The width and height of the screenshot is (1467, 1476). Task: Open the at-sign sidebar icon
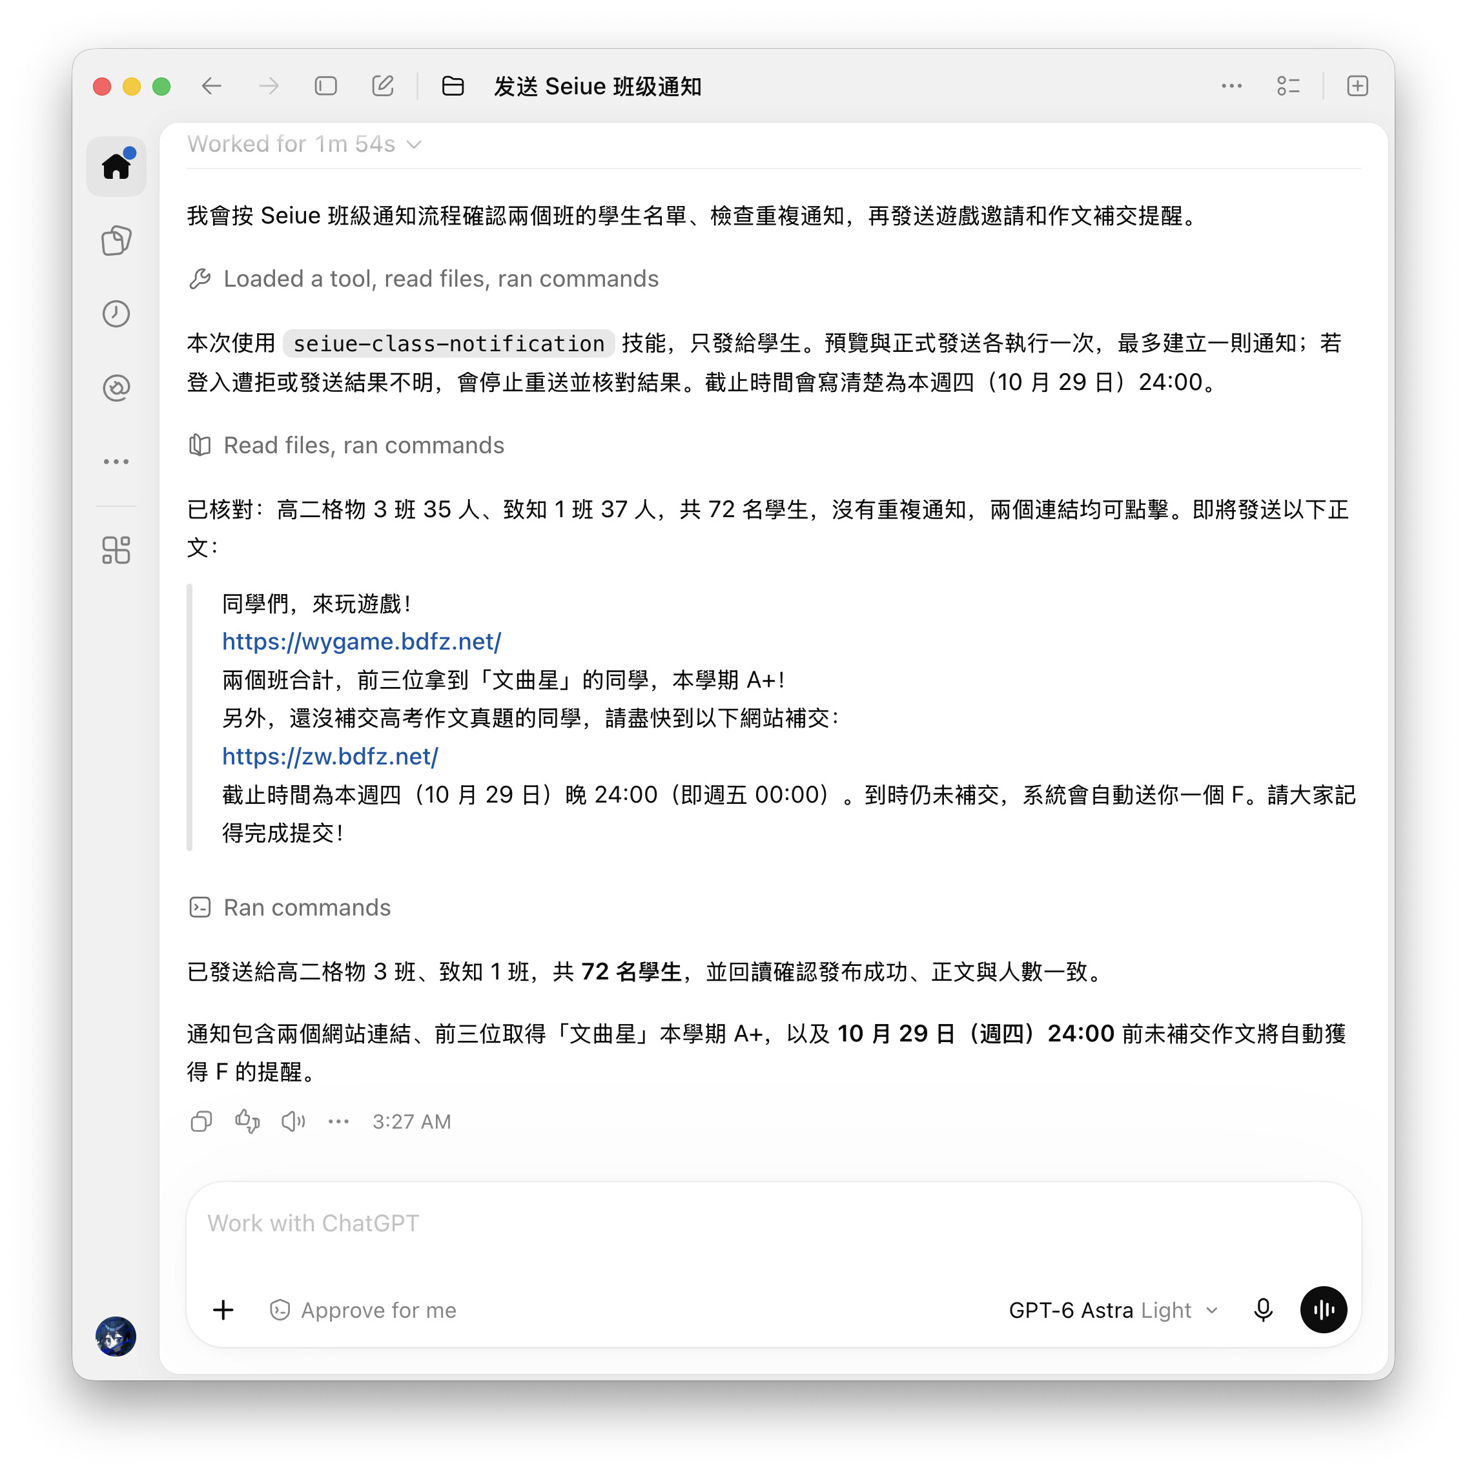pos(116,388)
